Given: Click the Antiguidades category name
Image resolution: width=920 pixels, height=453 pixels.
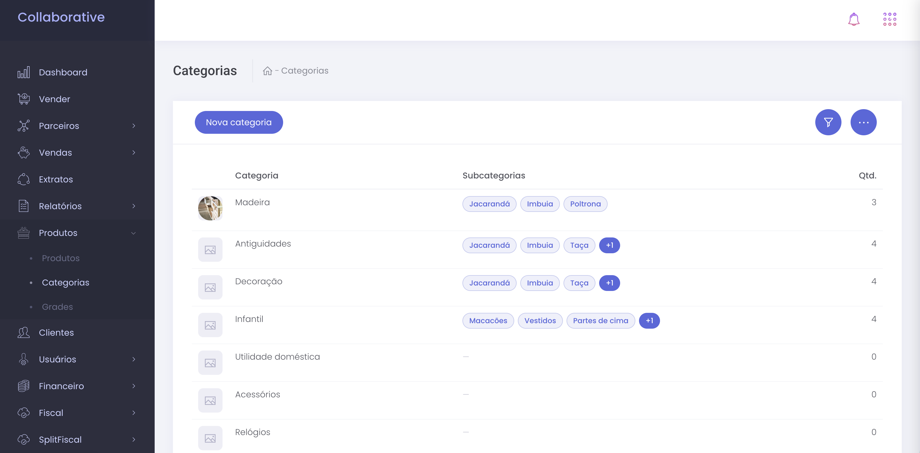Looking at the screenshot, I should pos(263,244).
